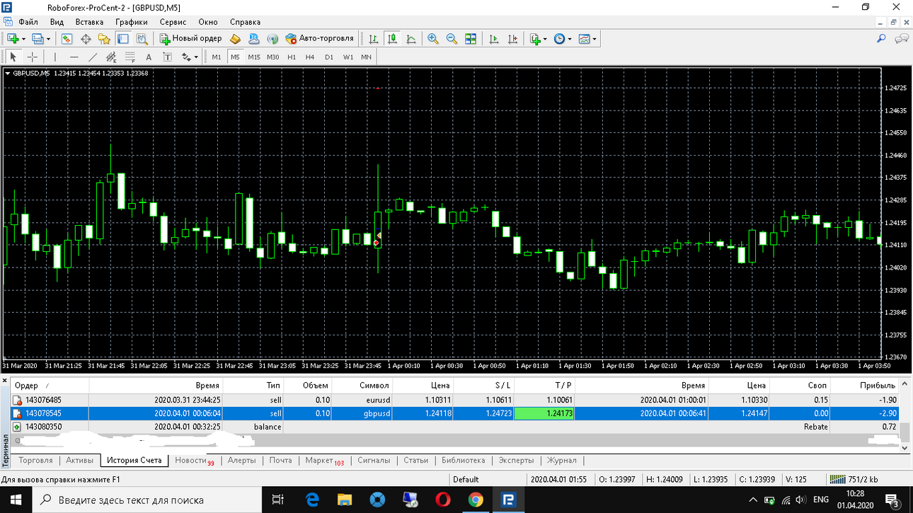Switch chart to bar chart
Screen dimensions: 913x513
coord(373,39)
